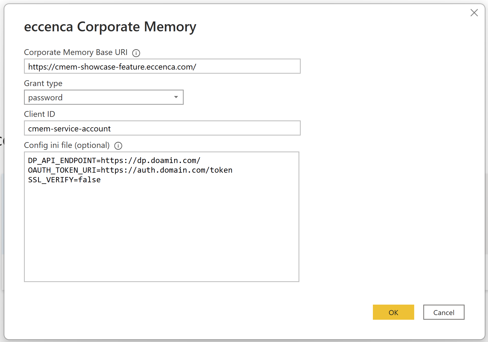Click the OAUTH_TOKEN_URI line in config box
Image resolution: width=488 pixels, height=342 pixels.
(x=130, y=170)
